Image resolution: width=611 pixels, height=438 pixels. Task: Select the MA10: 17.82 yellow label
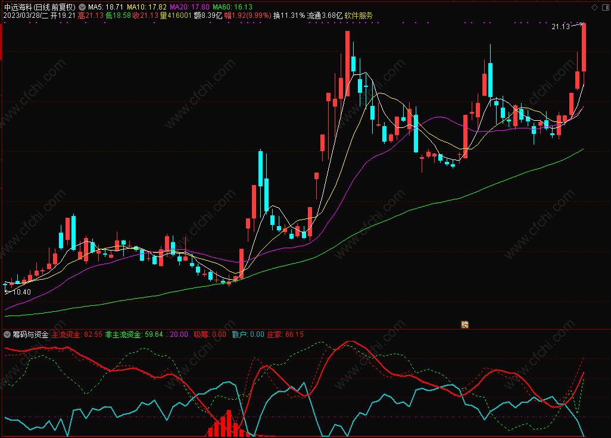click(x=146, y=7)
